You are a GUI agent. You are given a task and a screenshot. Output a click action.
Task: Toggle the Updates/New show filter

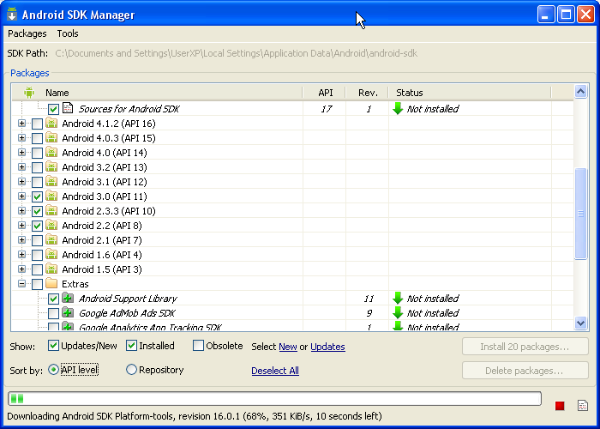(x=53, y=346)
